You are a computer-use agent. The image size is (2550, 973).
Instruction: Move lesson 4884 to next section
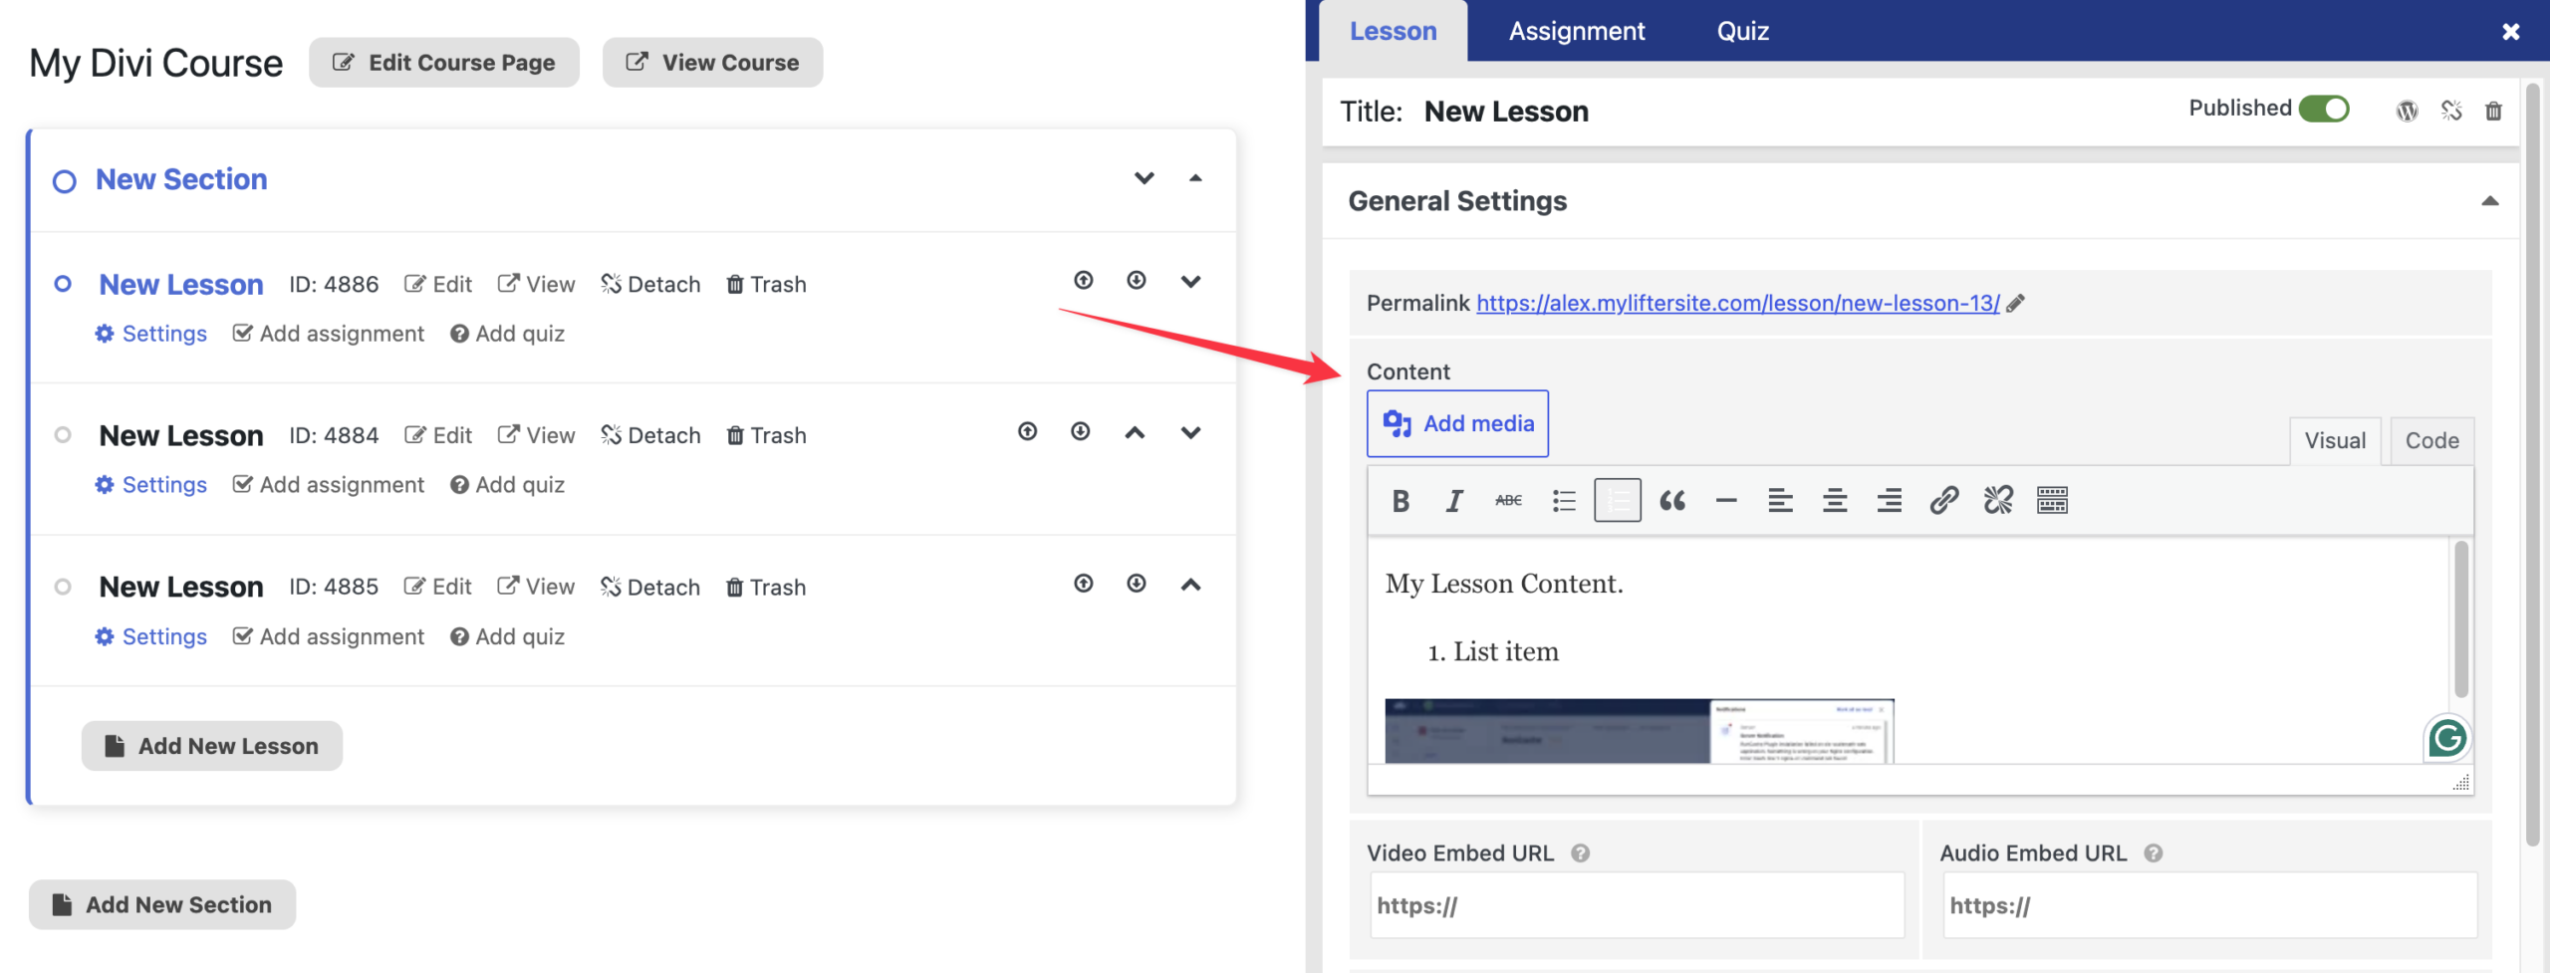pyautogui.click(x=1081, y=431)
